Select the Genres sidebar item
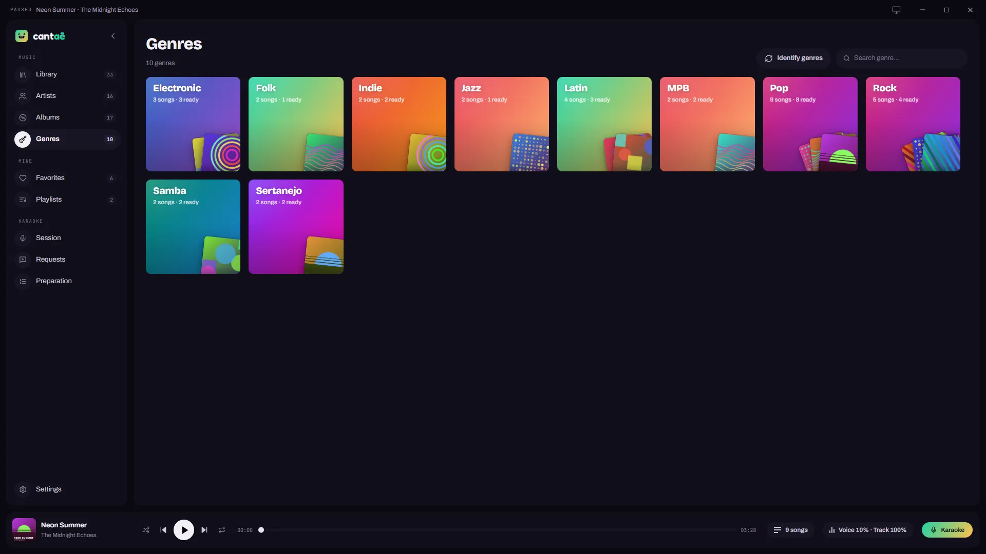 pyautogui.click(x=67, y=139)
